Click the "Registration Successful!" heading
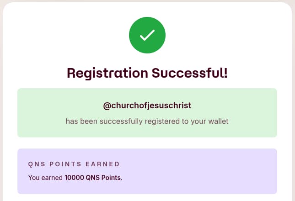The image size is (295, 201). [x=147, y=73]
